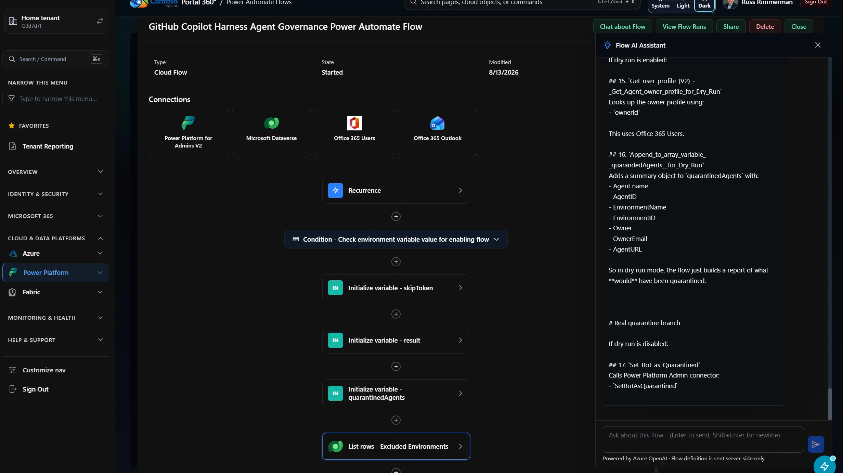The width and height of the screenshot is (843, 473).
Task: Expand the Microsoft 365 section
Action: coord(56,216)
